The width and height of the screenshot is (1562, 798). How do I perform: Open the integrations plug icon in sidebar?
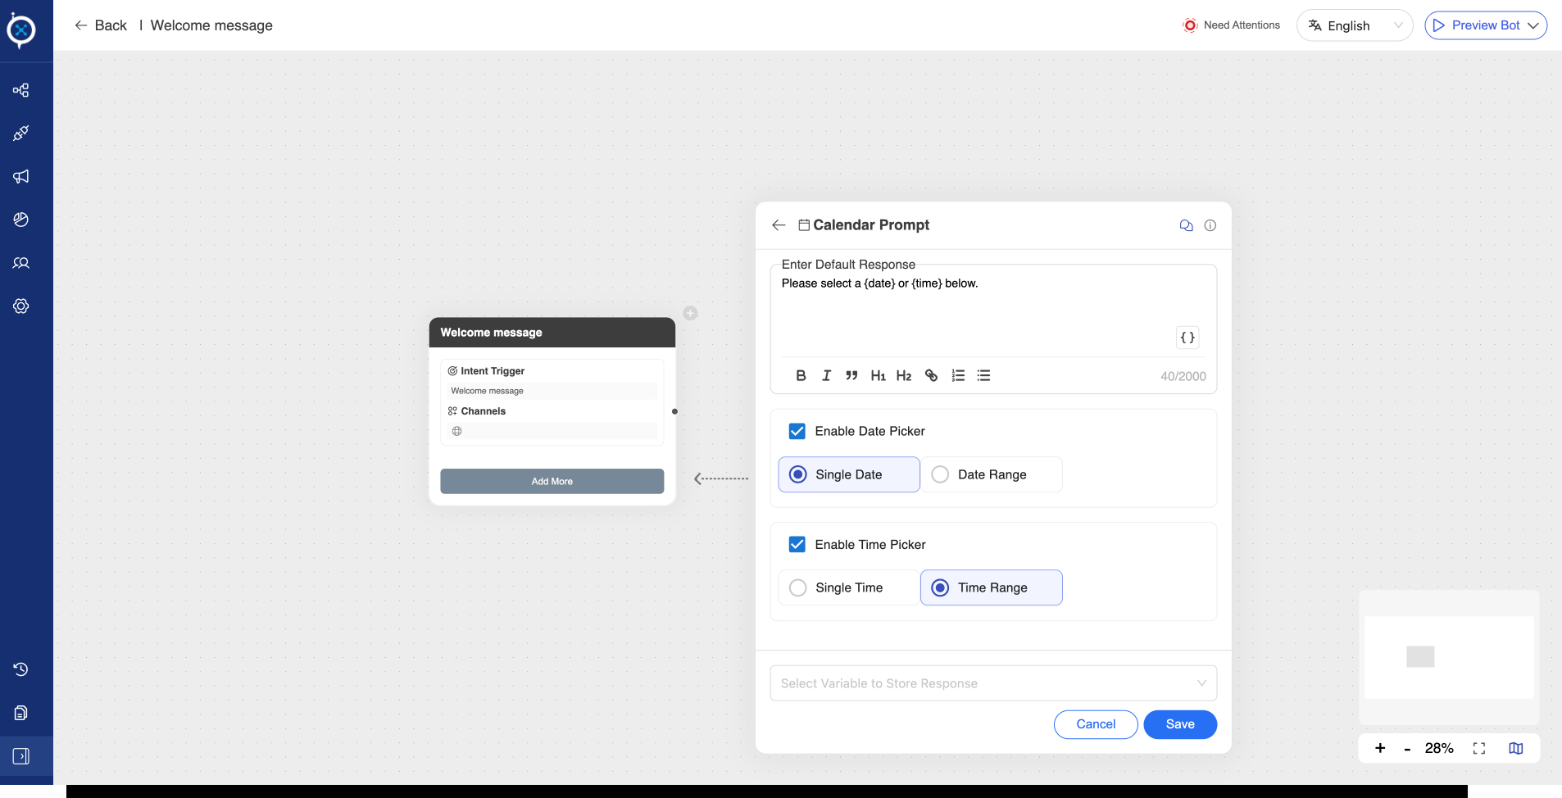click(21, 133)
